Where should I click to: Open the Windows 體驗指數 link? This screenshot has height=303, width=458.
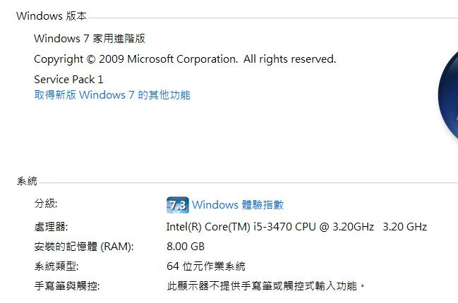pyautogui.click(x=238, y=205)
